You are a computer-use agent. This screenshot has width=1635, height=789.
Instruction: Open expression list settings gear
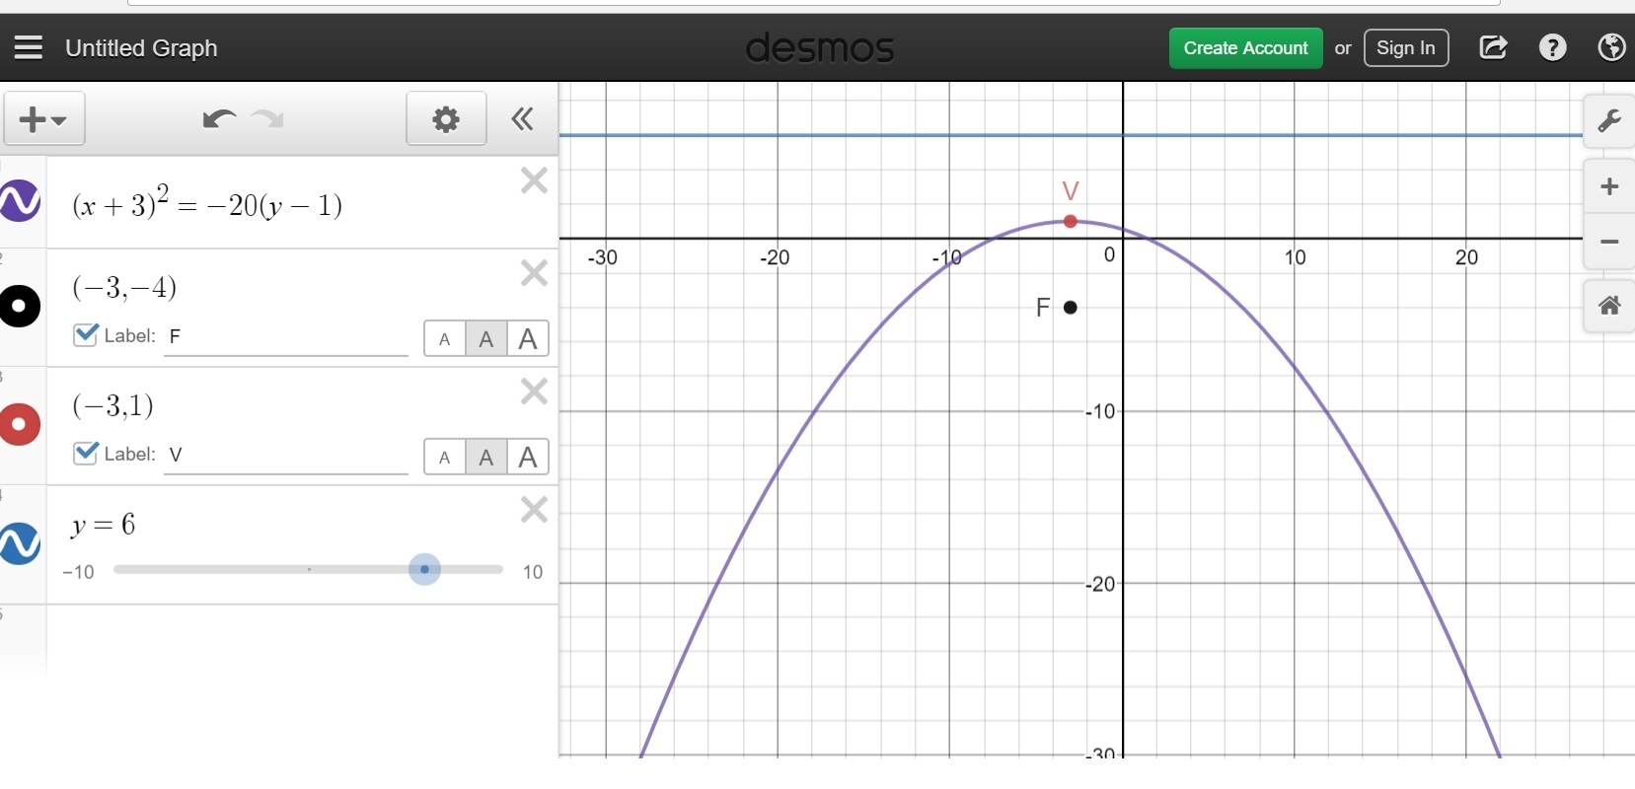pos(446,119)
